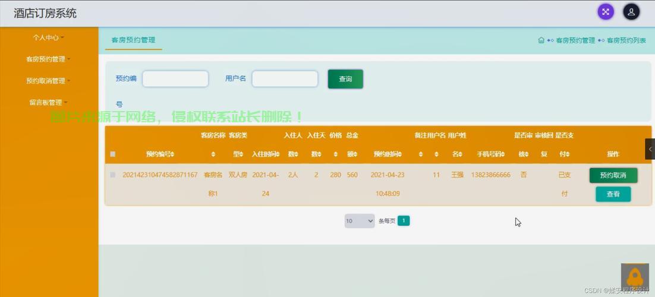Click the home icon in breadcrumb
Screen dimensions: 655x297
tap(541, 40)
